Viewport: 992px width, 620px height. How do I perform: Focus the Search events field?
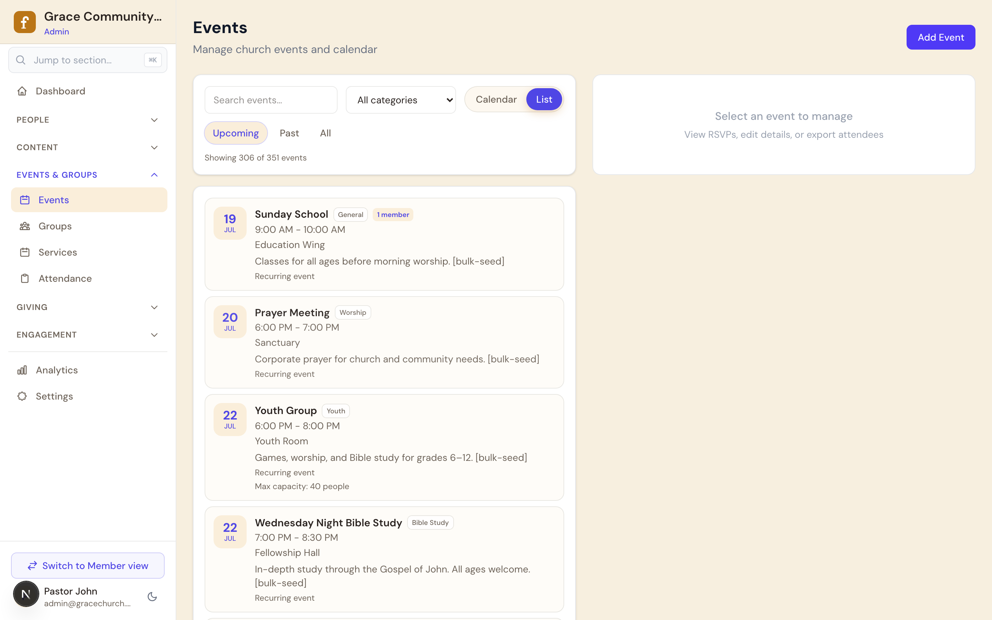click(x=271, y=100)
